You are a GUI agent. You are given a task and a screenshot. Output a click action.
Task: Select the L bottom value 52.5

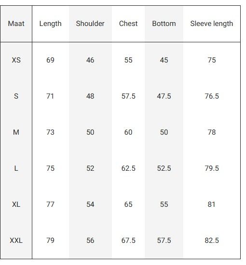pos(164,168)
